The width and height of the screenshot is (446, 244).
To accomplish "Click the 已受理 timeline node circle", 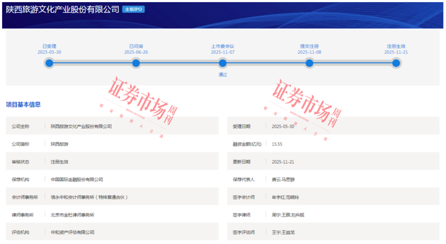I will click(49, 63).
